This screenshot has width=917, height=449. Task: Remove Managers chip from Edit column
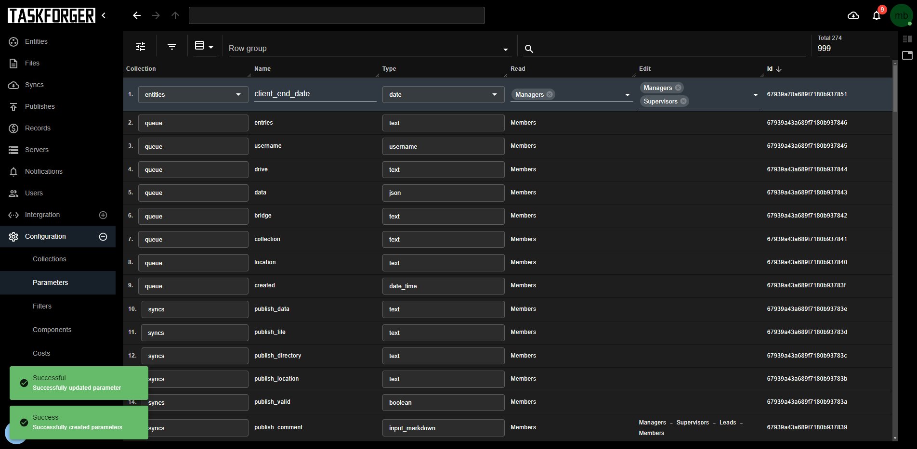pyautogui.click(x=678, y=88)
